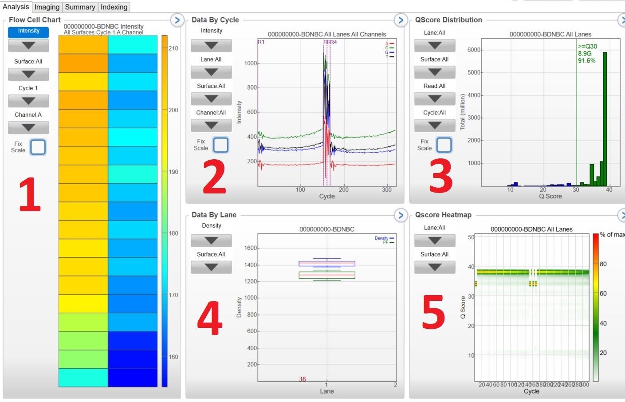Enable Fix Scale in Data By Cycle
The width and height of the screenshot is (625, 402).
point(220,145)
